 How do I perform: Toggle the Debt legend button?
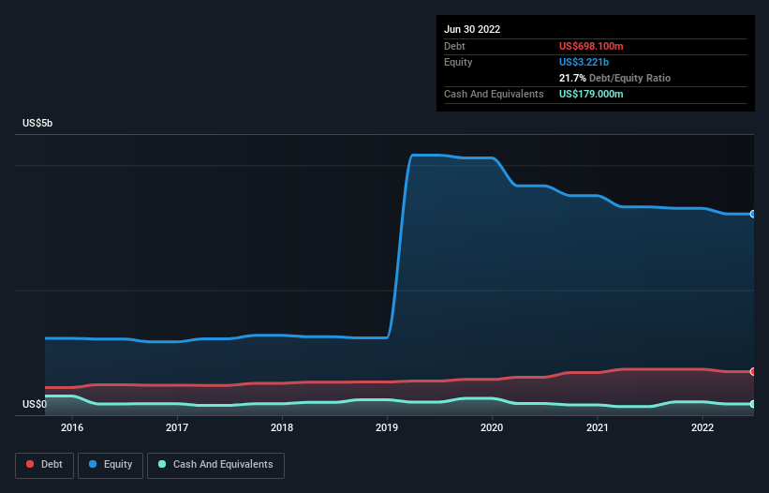[44, 465]
